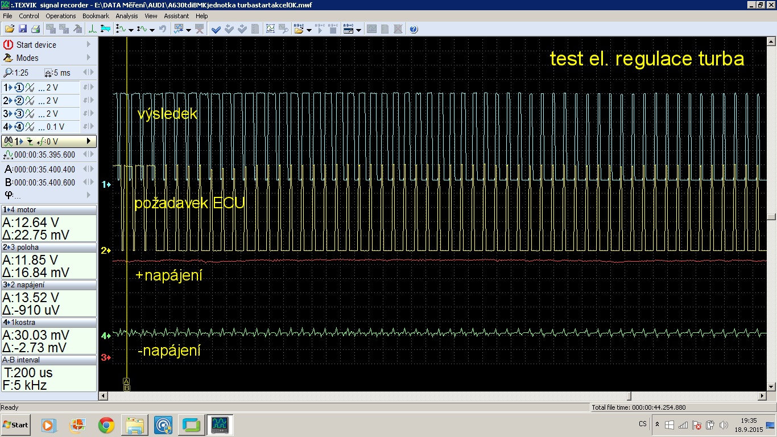This screenshot has width=777, height=437.
Task: Click the red Start device power icon
Action: pos(8,44)
